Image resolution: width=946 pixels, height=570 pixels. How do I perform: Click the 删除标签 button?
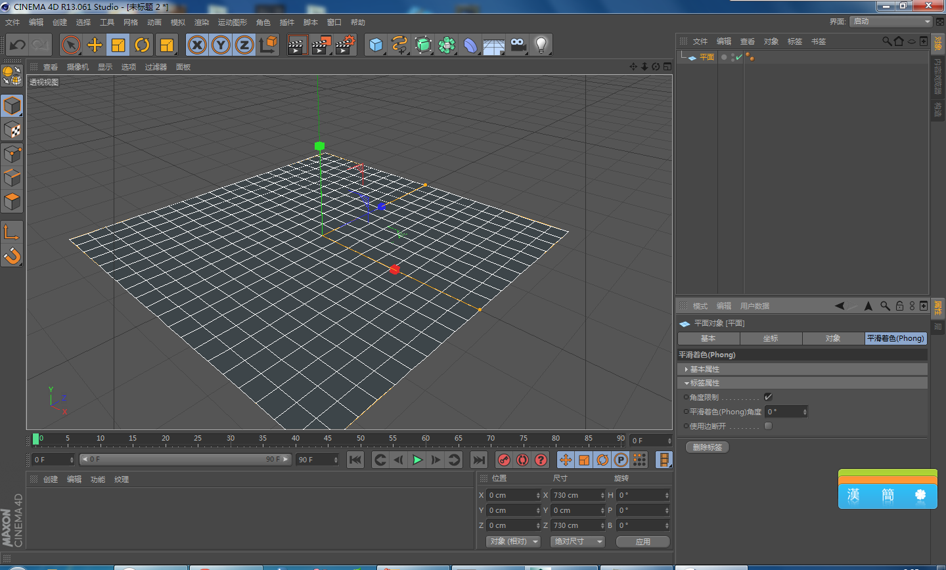click(x=707, y=447)
